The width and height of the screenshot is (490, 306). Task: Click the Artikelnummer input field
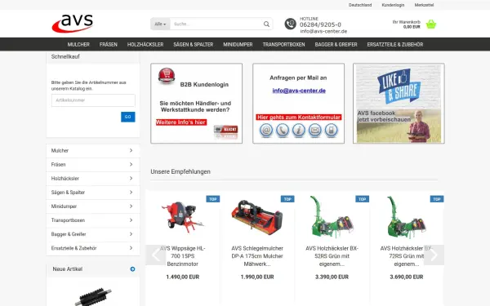pos(93,100)
